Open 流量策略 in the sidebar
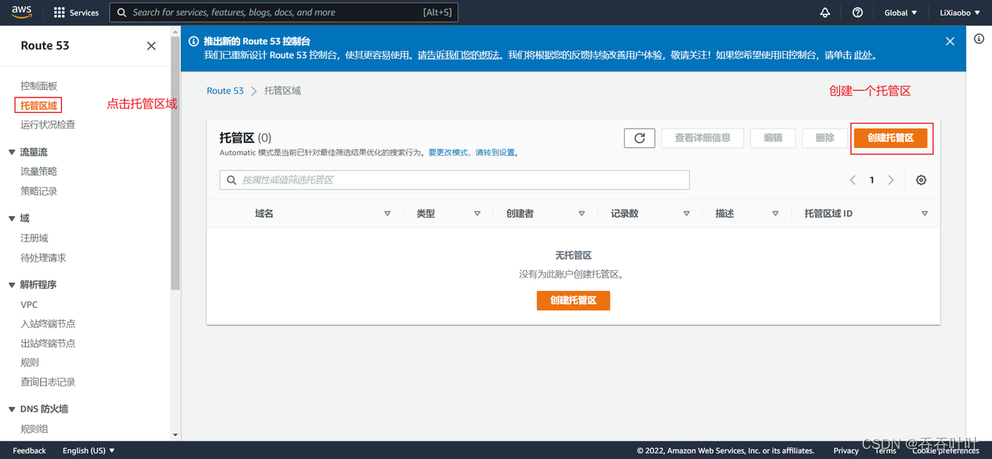 pyautogui.click(x=39, y=172)
